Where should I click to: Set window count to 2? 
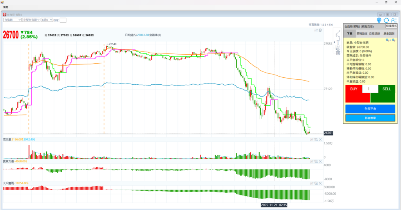click(323, 25)
